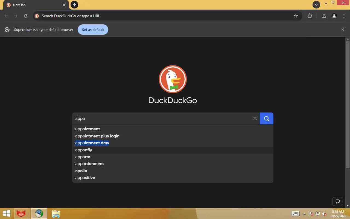
Task: Bookmark this tab with the star icon
Action: coord(296,16)
